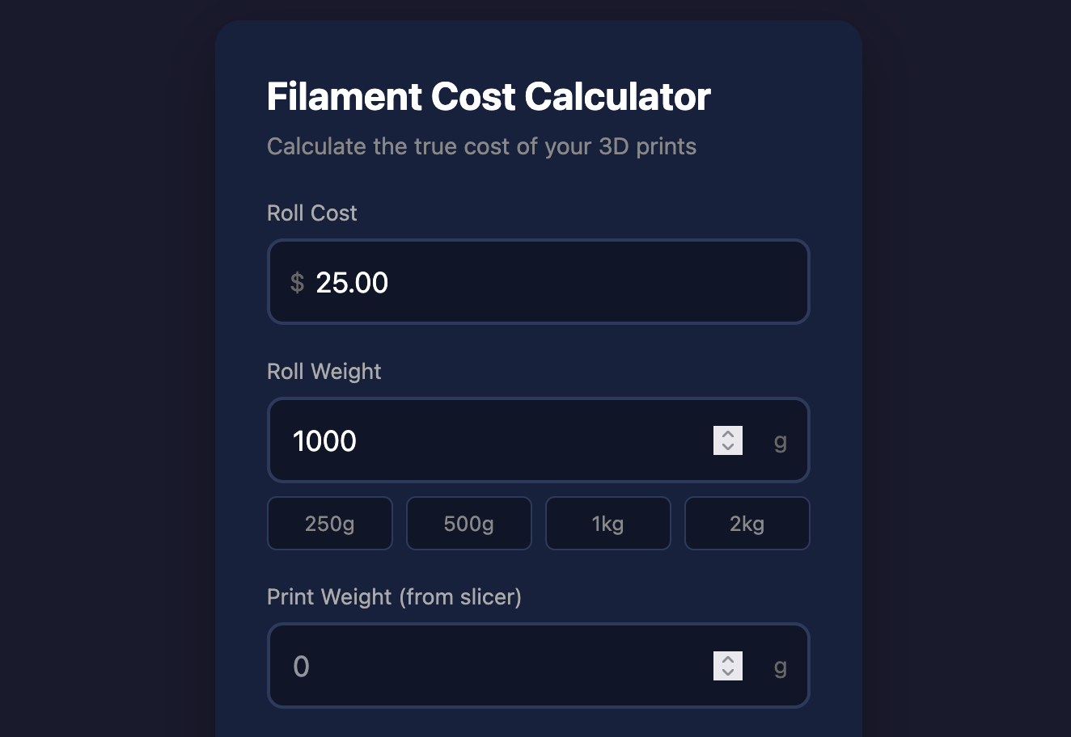
Task: Click the Print Weight (from slicer) label
Action: click(x=395, y=596)
